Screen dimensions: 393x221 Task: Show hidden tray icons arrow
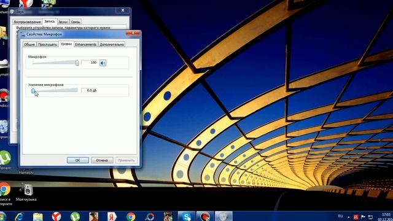tap(349, 217)
